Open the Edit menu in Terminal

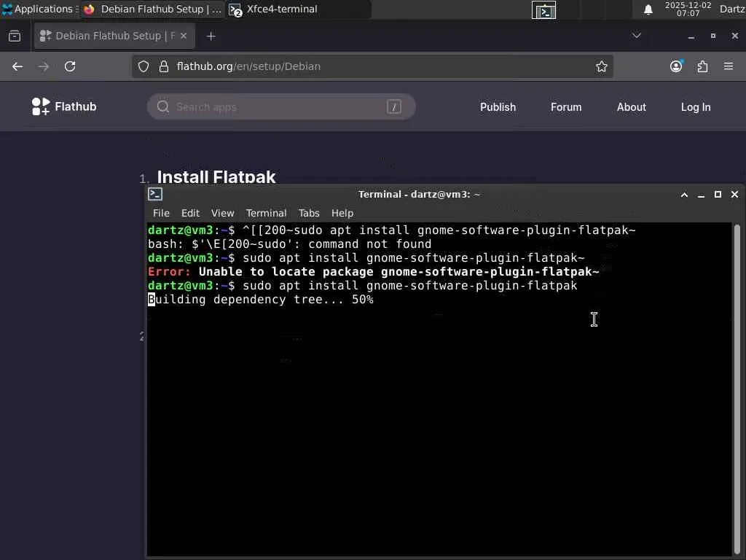190,214
